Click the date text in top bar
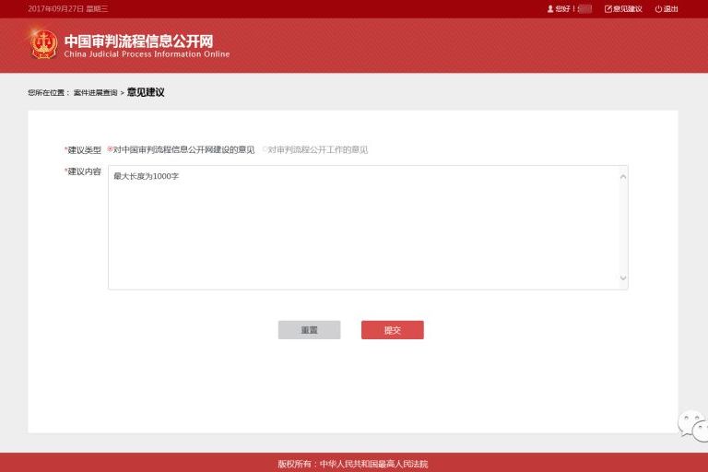Screen dimensions: 708x472 67,9
